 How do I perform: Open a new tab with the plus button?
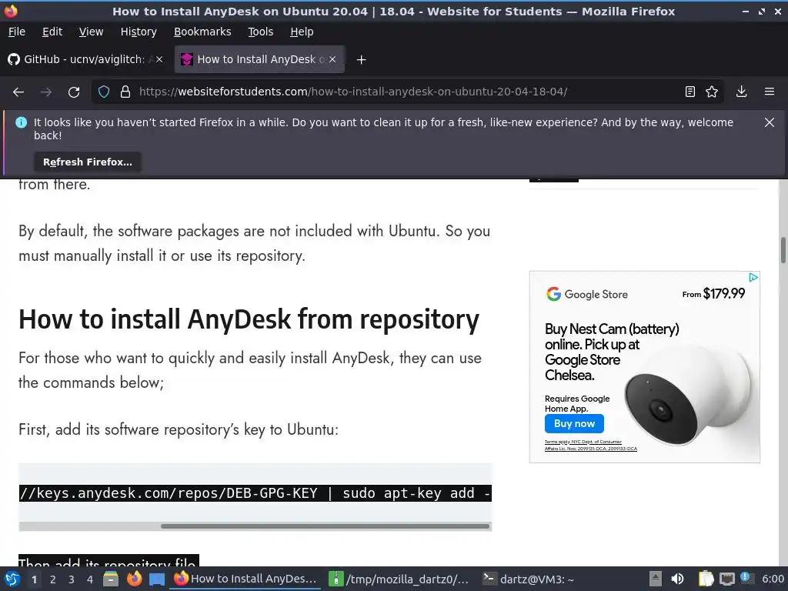pyautogui.click(x=361, y=60)
